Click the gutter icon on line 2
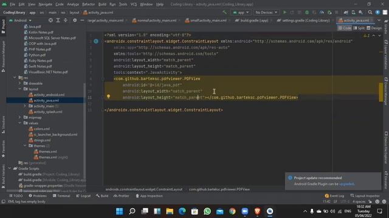Image resolution: width=389 pixels, height=218 pixels. click(x=96, y=41)
